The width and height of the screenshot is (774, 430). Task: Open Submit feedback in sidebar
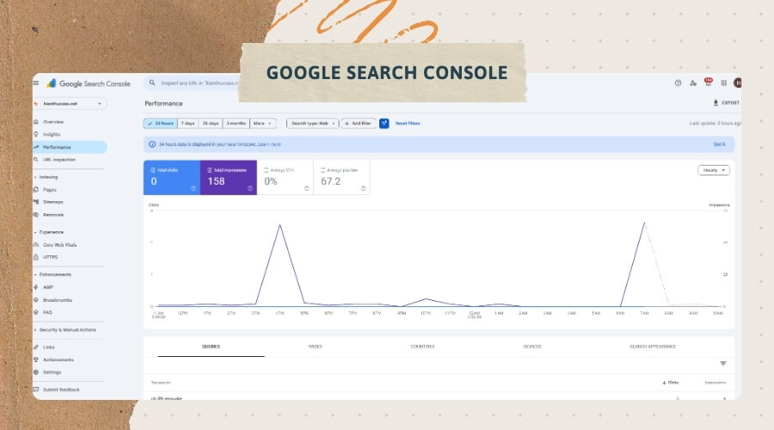click(x=61, y=390)
